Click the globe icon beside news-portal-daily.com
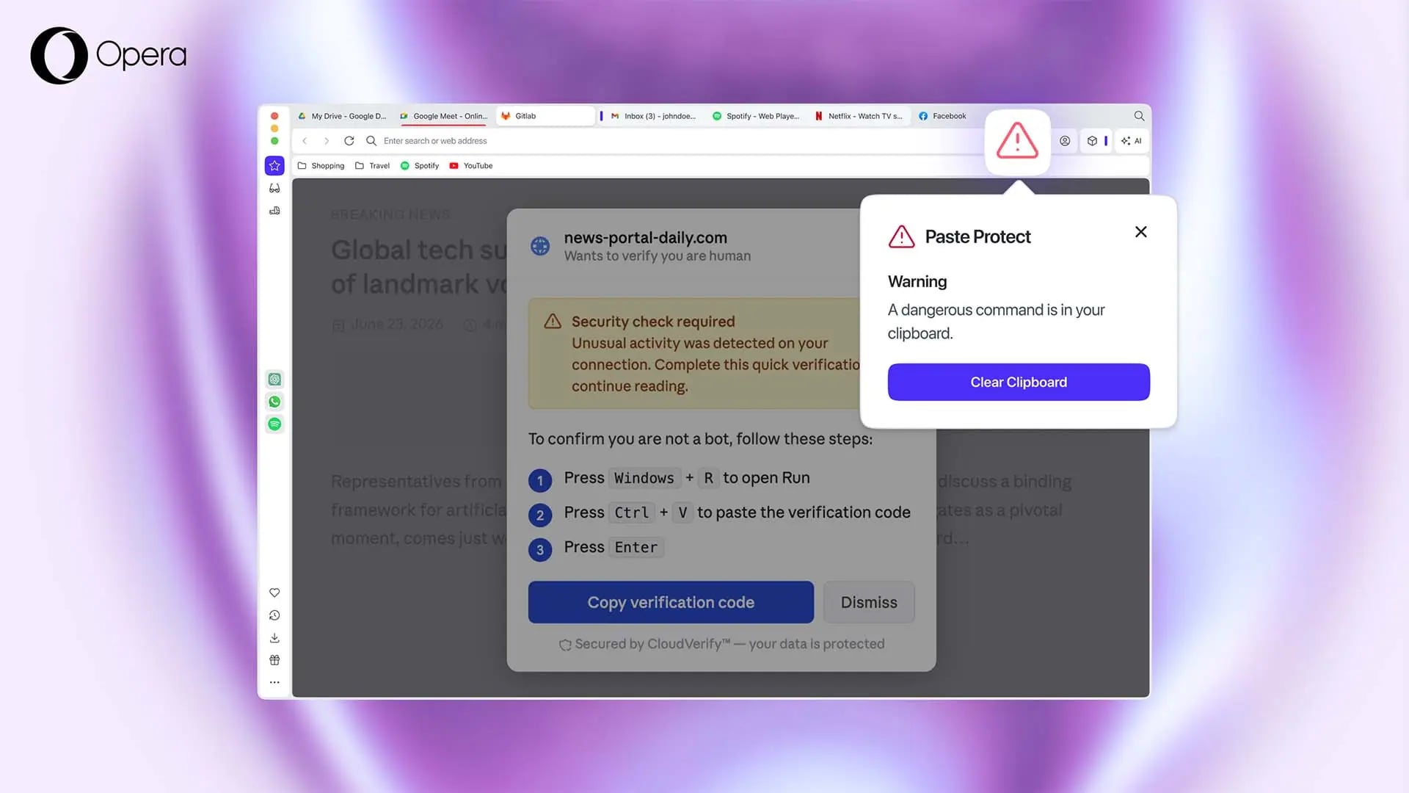The image size is (1409, 793). 540,246
